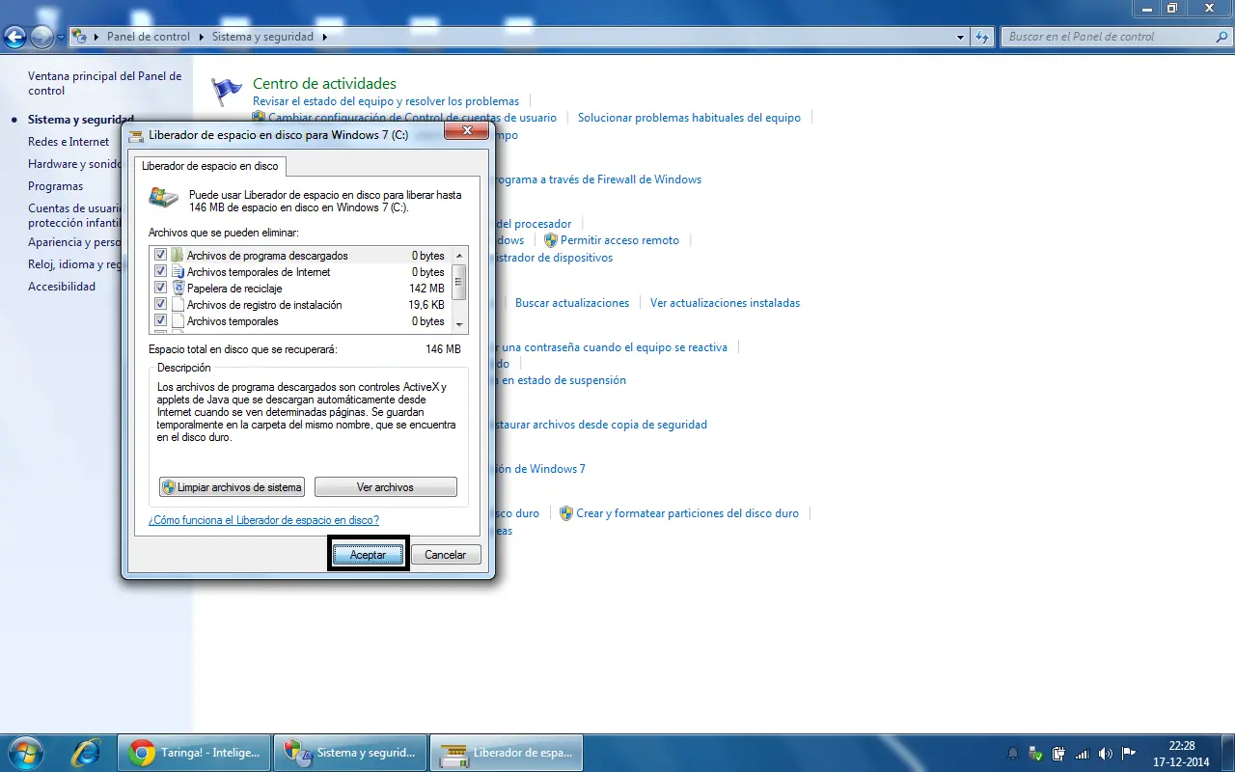1235x772 pixels.
Task: Open the Hardware y sonido category
Action: (x=75, y=164)
